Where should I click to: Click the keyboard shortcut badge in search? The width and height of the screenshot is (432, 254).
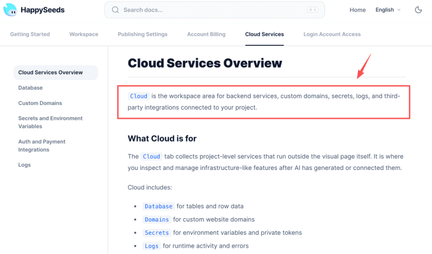tap(313, 10)
